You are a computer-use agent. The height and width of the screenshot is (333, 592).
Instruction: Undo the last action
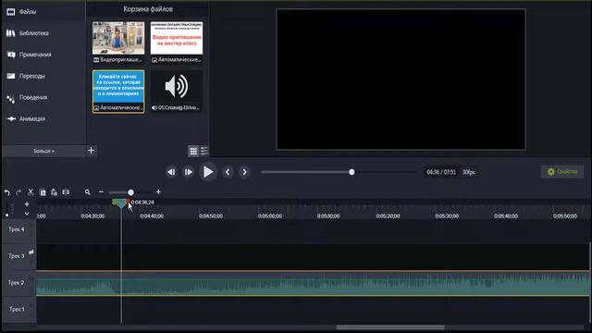point(7,192)
